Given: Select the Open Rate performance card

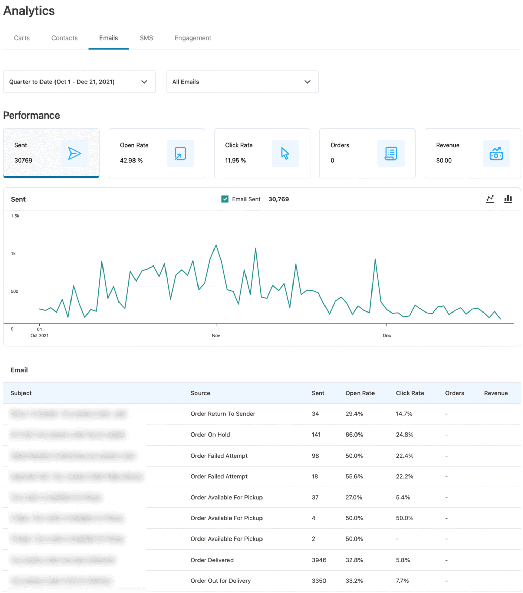Looking at the screenshot, I should pyautogui.click(x=157, y=153).
